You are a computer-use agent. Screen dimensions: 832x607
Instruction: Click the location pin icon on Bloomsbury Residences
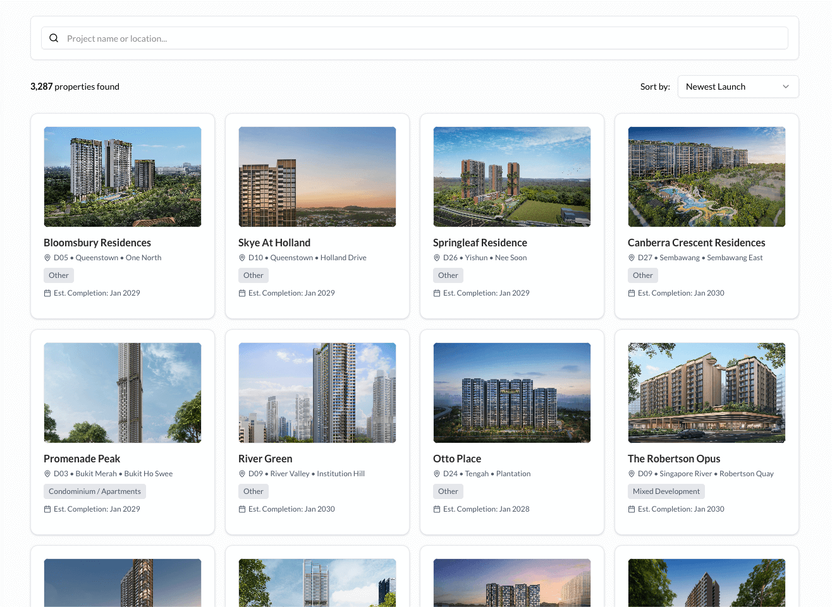(x=47, y=258)
